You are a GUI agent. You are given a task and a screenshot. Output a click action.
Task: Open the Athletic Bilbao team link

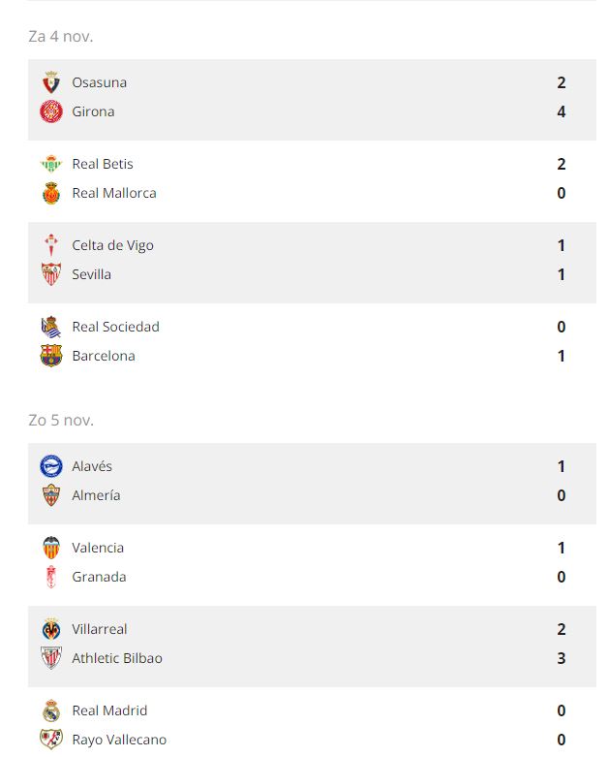click(117, 658)
